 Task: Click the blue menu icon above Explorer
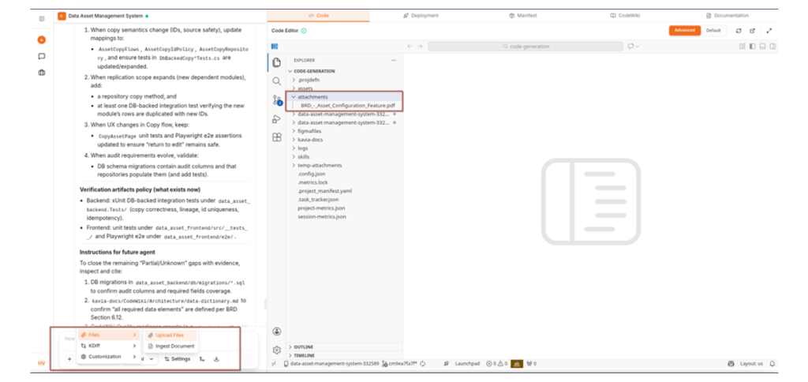pos(275,47)
